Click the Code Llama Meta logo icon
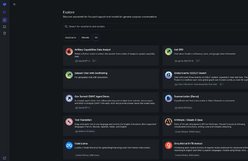The image size is (248, 161). [x=69, y=145]
